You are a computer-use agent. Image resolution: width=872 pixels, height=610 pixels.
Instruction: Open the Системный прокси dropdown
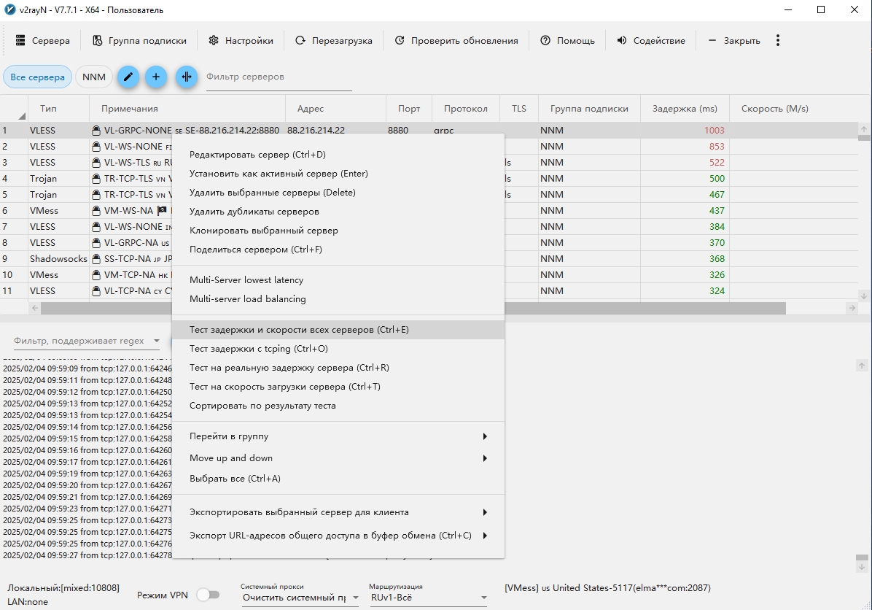tap(300, 598)
